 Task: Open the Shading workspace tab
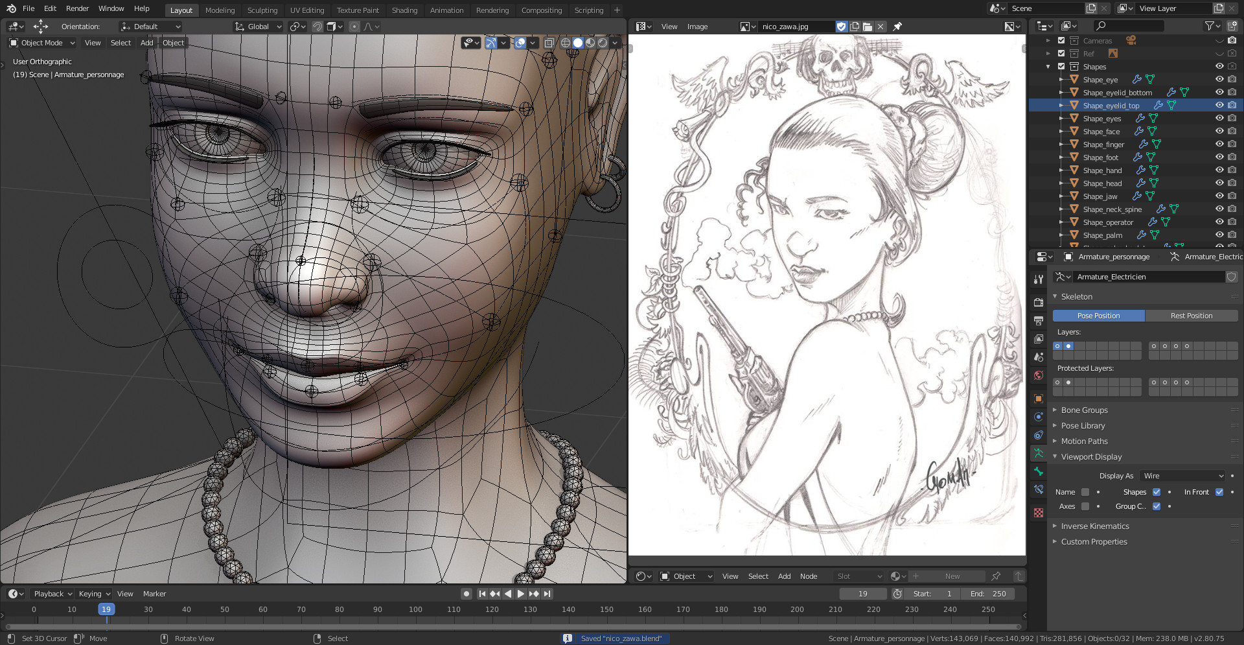point(404,10)
